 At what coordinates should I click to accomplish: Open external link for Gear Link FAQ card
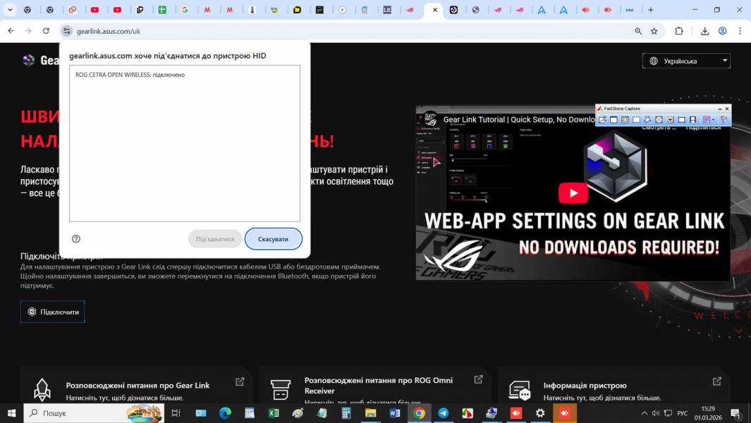pyautogui.click(x=240, y=381)
